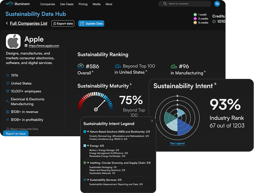Click the podium icon beside Beyond Top 100
Viewport: 254px width, 193px height.
tap(118, 66)
